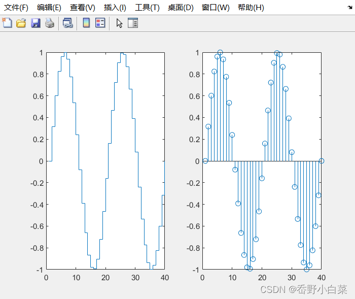Open the 文件(F) menu
355x299 pixels.
point(16,8)
